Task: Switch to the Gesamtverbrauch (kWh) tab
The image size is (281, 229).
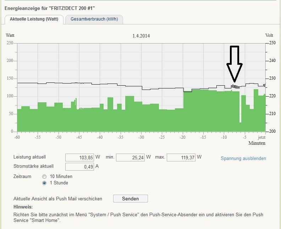Action: pos(94,19)
